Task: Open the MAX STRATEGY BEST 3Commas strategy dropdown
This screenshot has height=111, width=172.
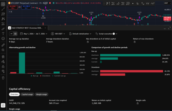Action: click(x=45, y=28)
